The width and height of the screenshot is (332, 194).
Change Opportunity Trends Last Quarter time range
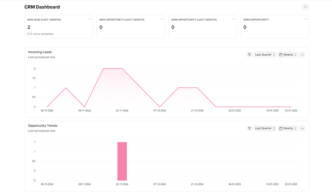(x=265, y=128)
